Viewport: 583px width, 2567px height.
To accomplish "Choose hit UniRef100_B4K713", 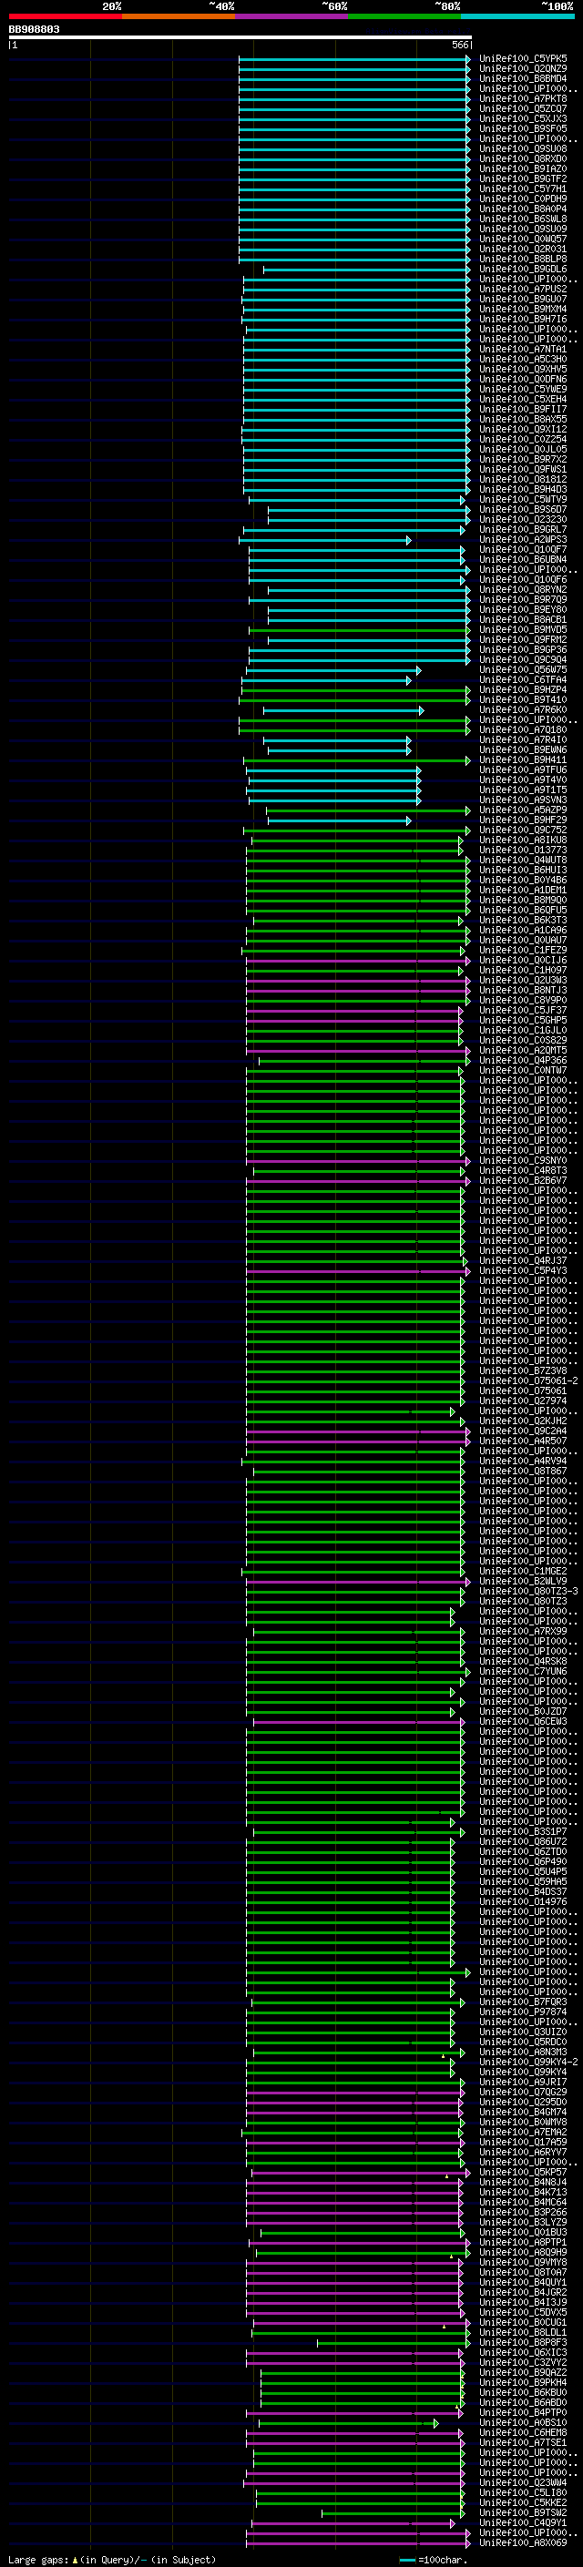I will [x=523, y=2193].
